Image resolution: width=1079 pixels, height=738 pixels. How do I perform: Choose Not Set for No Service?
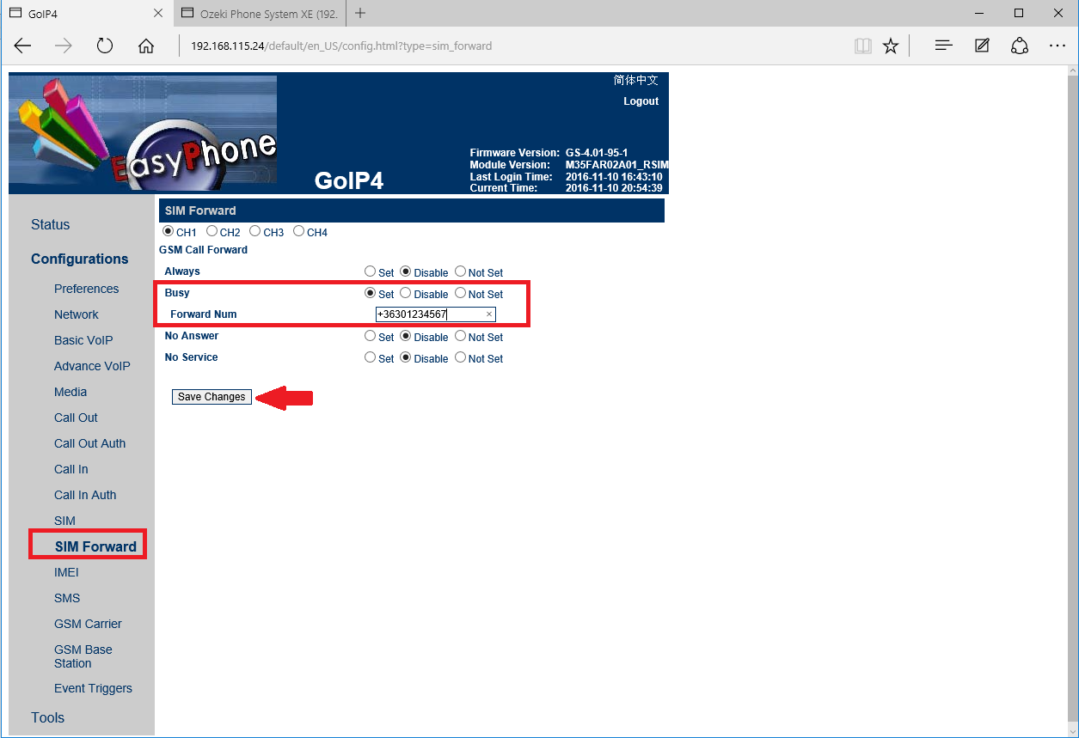pos(461,357)
